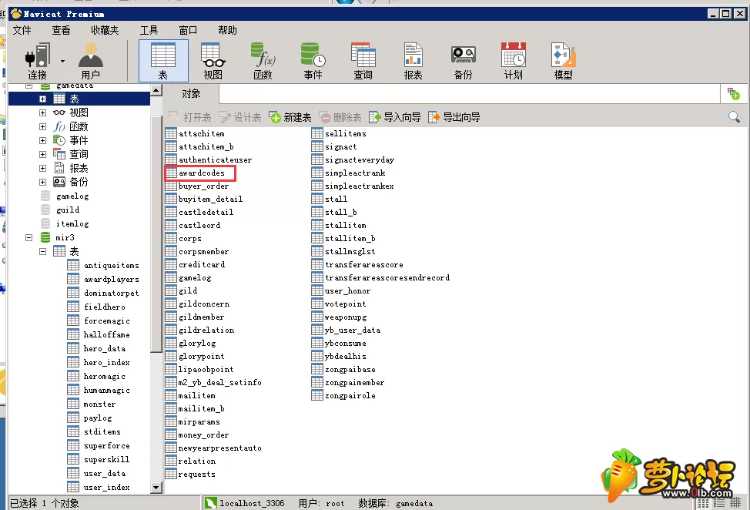The height and width of the screenshot is (510, 750).
Task: Click 打开表 open table button
Action: [x=190, y=117]
